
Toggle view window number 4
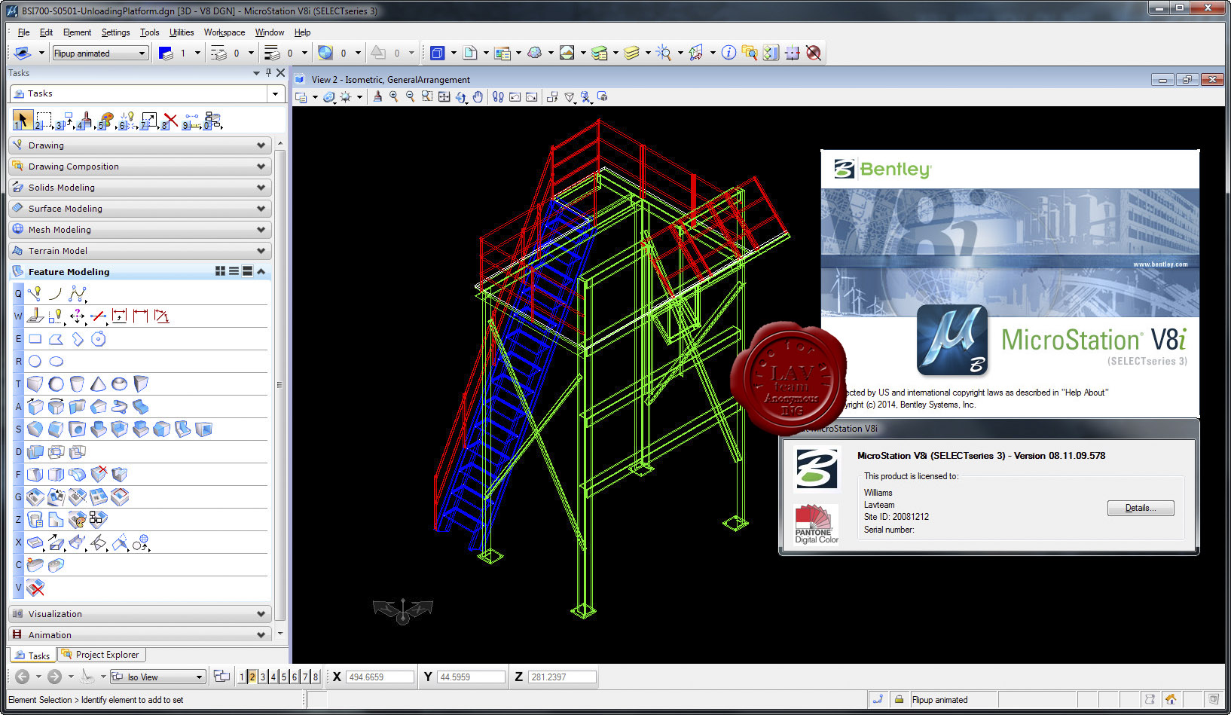273,677
